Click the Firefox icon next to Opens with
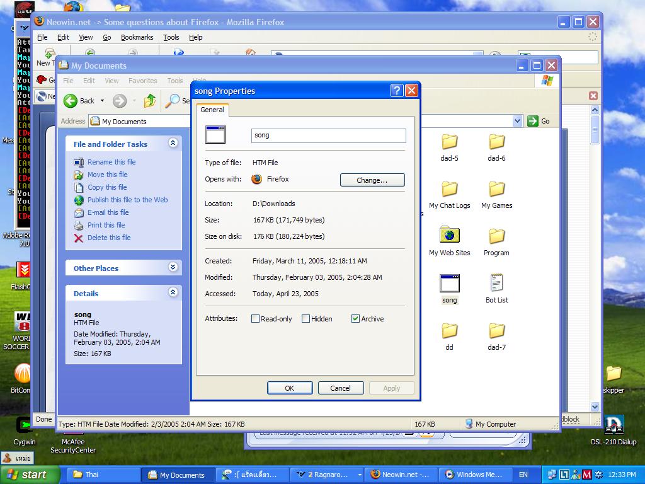The height and width of the screenshot is (484, 645). [x=258, y=180]
